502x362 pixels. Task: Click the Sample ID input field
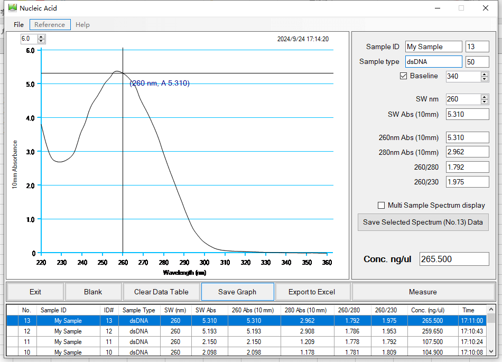[433, 47]
